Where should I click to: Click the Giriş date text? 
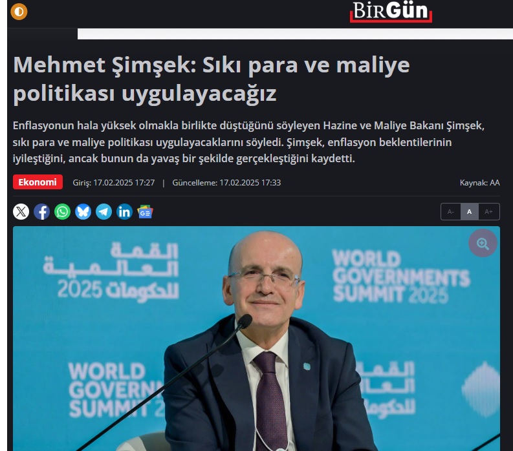pos(113,183)
